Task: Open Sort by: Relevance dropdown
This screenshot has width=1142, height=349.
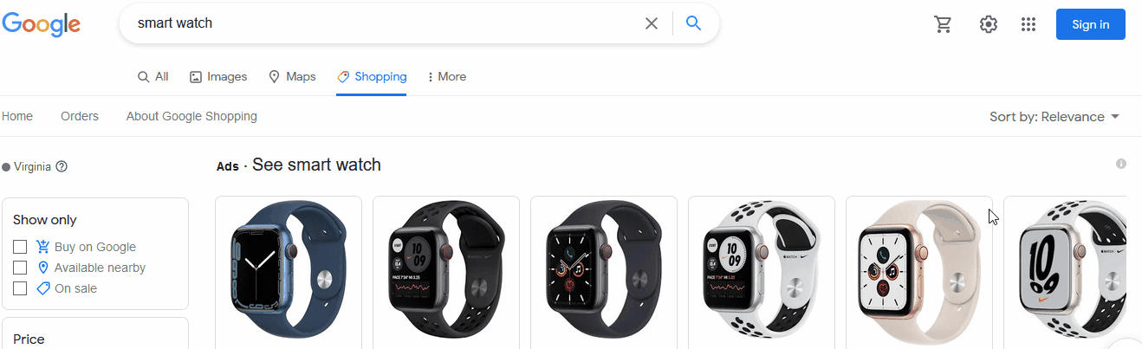Action: click(x=1054, y=117)
